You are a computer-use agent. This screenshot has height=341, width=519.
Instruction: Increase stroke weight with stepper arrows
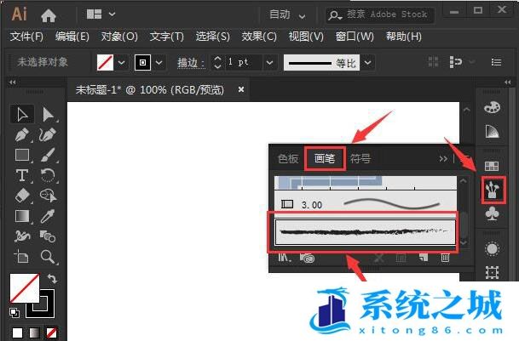pyautogui.click(x=217, y=59)
